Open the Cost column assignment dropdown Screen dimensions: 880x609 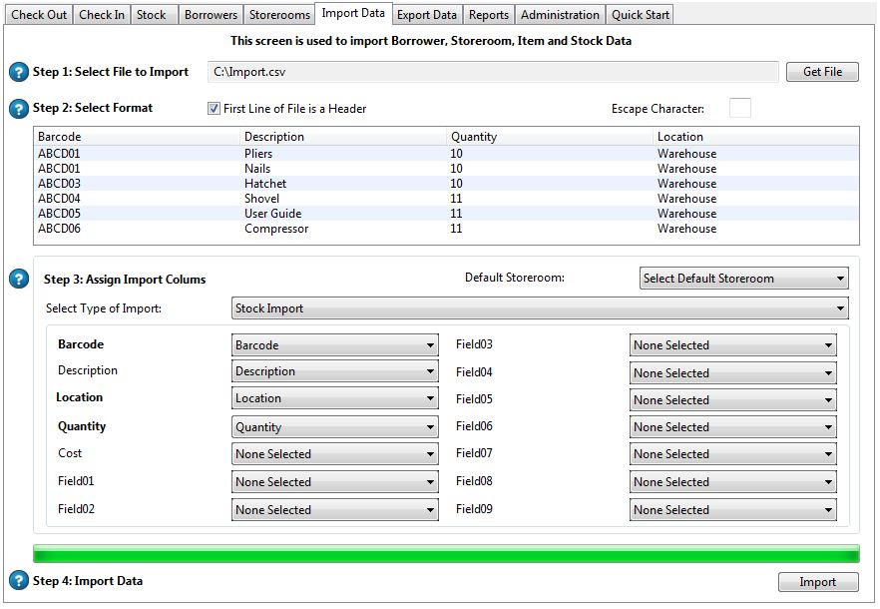(x=334, y=454)
